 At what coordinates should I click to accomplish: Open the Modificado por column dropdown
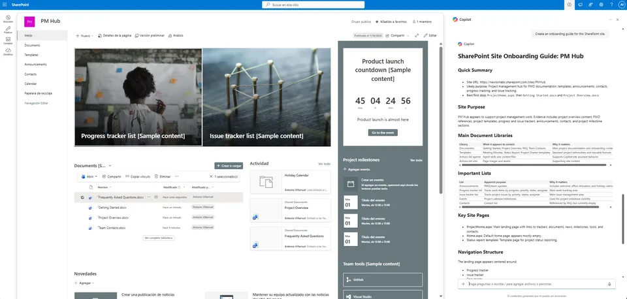point(202,187)
